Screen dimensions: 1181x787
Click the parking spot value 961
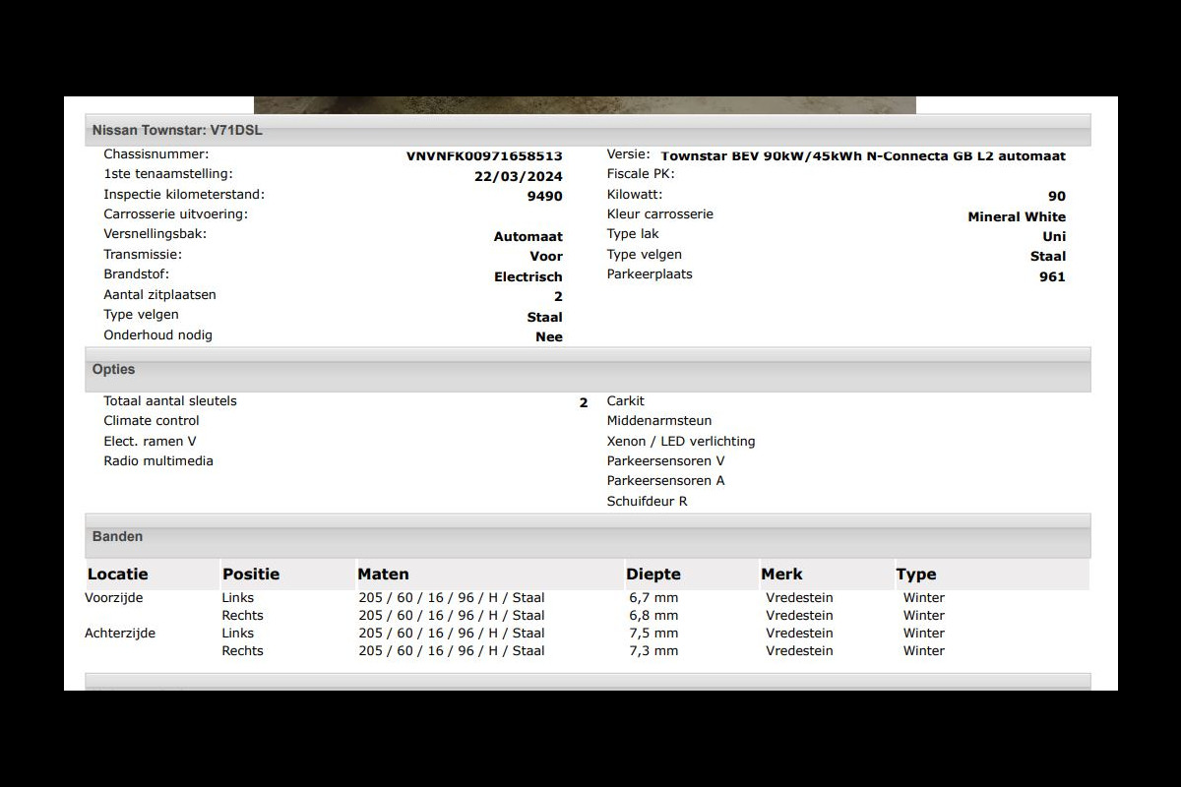(x=1052, y=276)
